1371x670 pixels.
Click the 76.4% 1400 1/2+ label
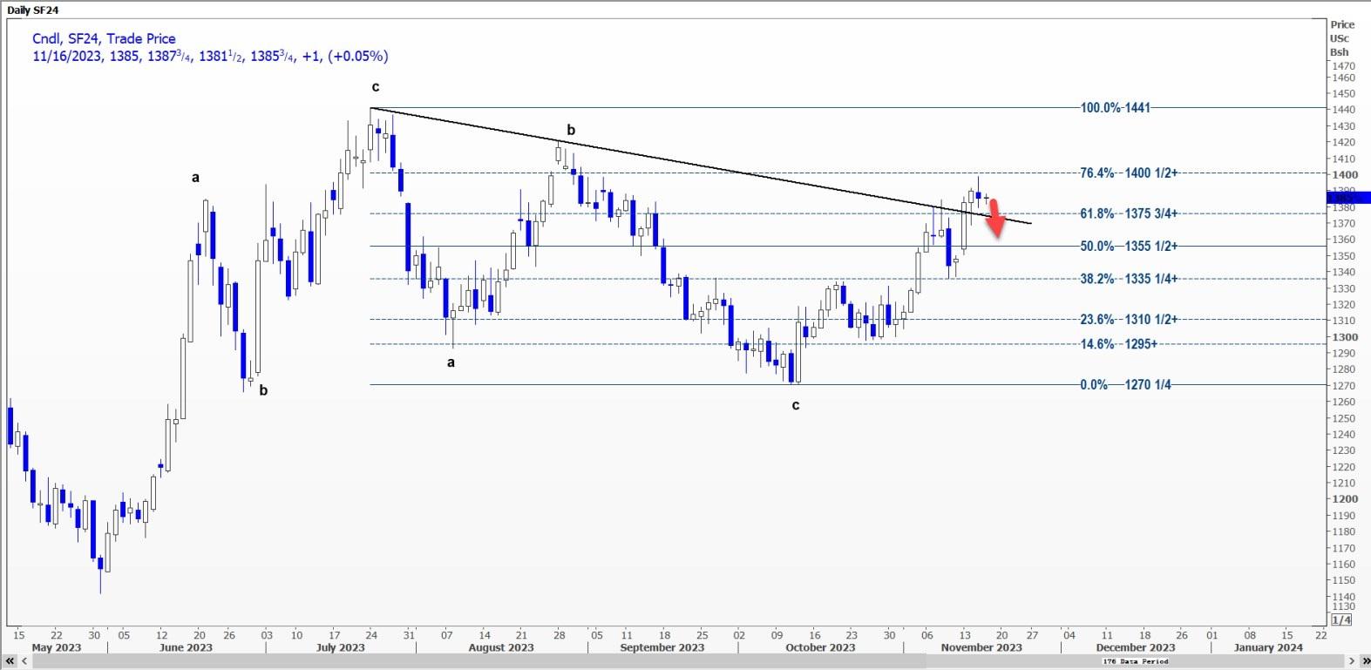1129,173
